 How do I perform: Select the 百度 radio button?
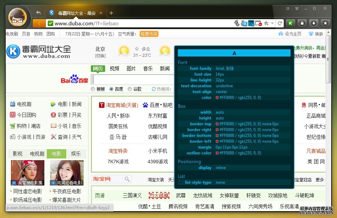coord(111,89)
